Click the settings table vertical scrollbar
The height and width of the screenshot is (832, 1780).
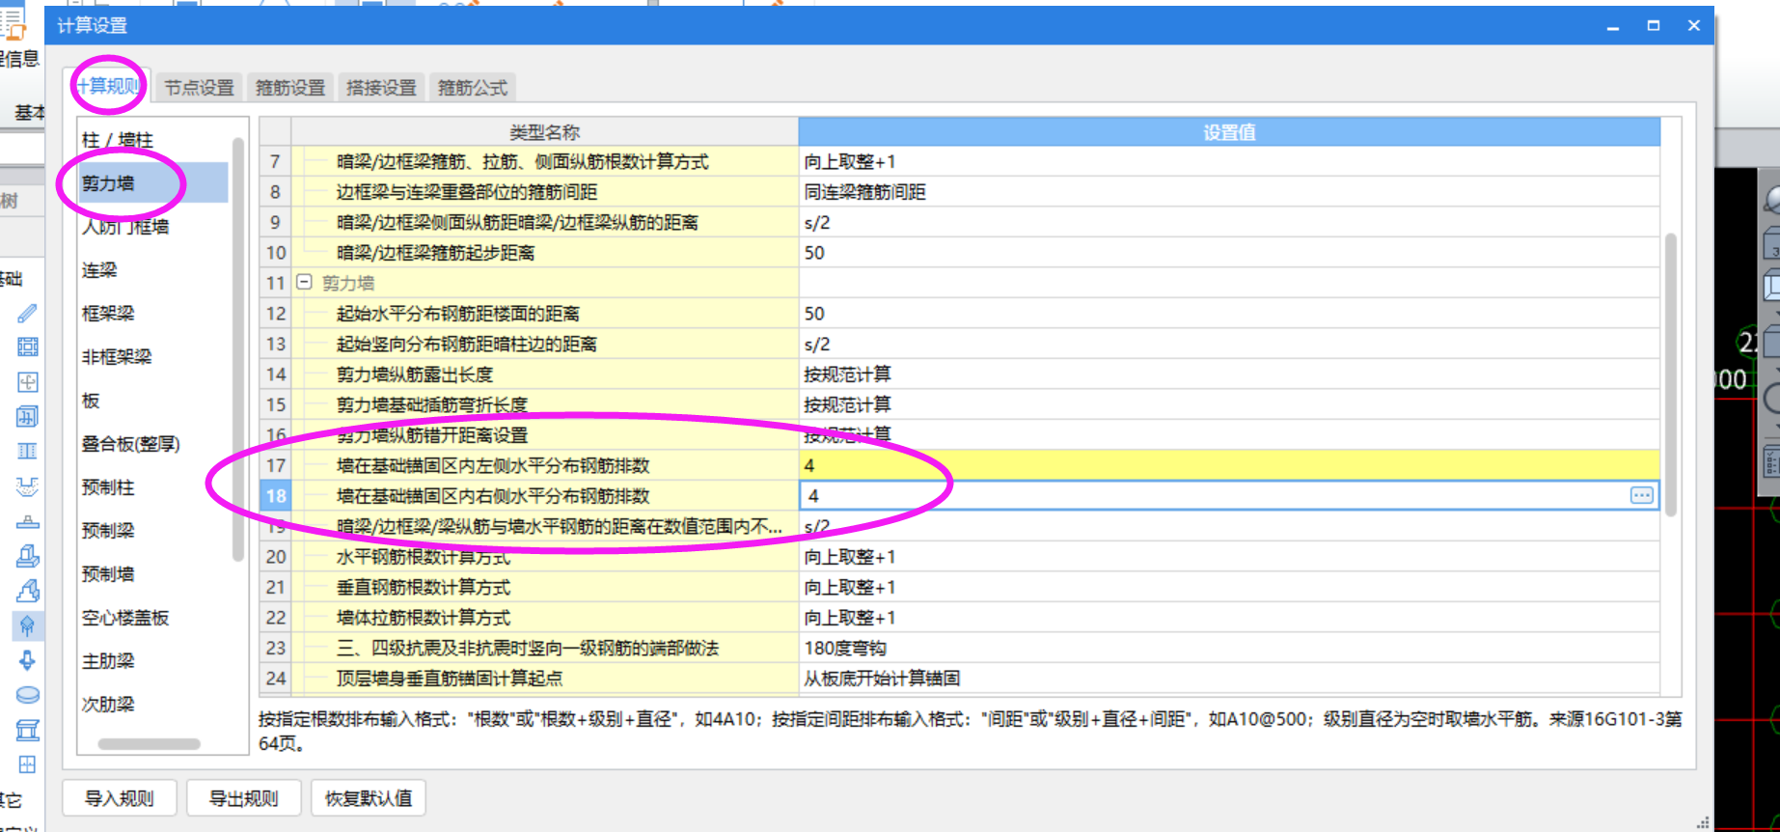(1670, 374)
